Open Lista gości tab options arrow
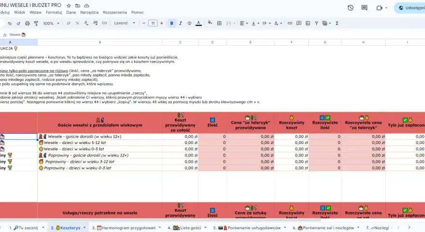This screenshot has width=425, height=232. (x=205, y=228)
